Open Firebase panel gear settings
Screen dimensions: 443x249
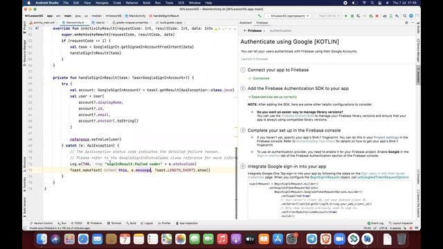tap(406, 23)
